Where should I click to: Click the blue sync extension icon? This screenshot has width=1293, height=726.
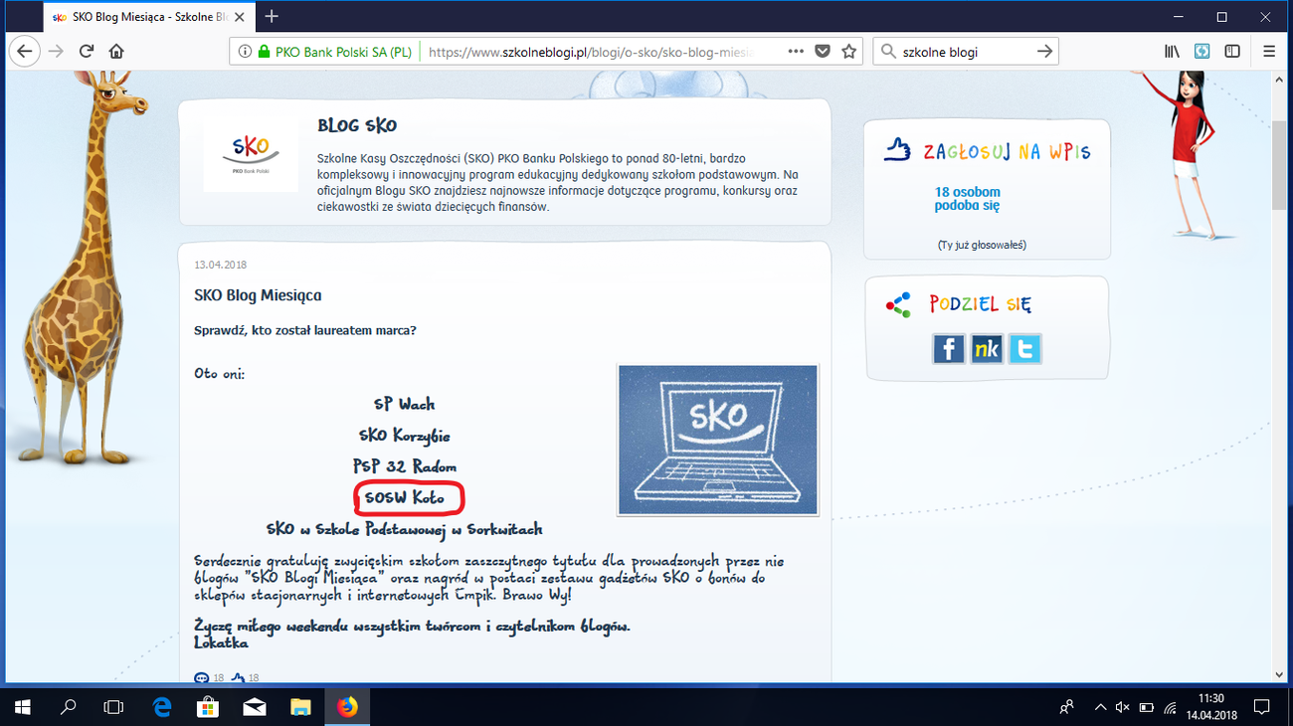point(1202,51)
